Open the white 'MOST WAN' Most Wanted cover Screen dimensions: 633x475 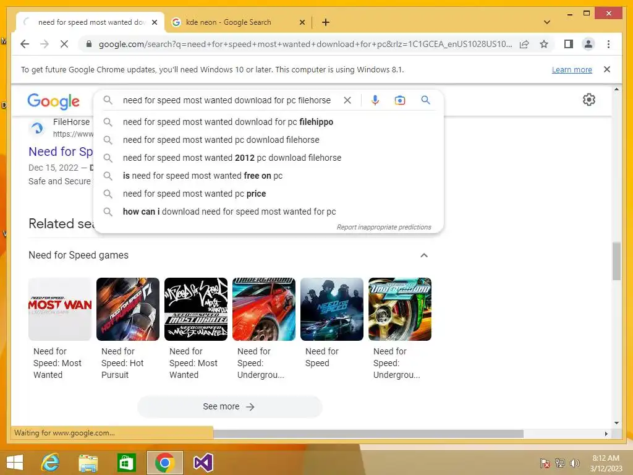[60, 309]
